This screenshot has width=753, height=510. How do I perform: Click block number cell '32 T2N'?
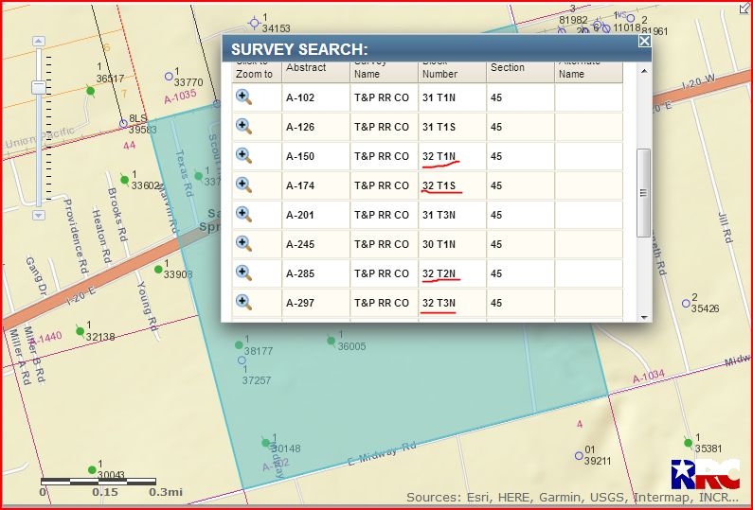click(x=452, y=273)
